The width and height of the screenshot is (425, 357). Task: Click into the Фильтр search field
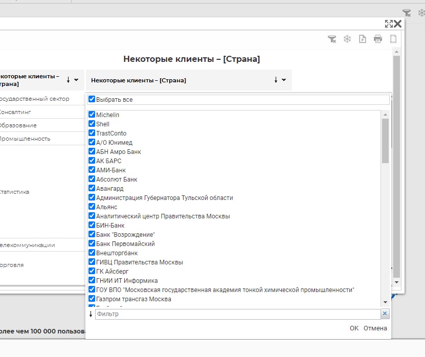(x=238, y=314)
